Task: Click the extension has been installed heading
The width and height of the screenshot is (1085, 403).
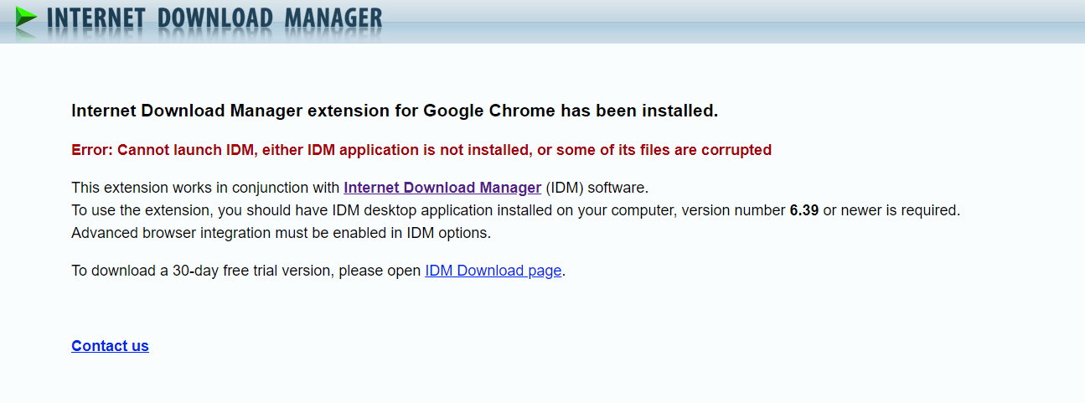Action: [x=394, y=111]
